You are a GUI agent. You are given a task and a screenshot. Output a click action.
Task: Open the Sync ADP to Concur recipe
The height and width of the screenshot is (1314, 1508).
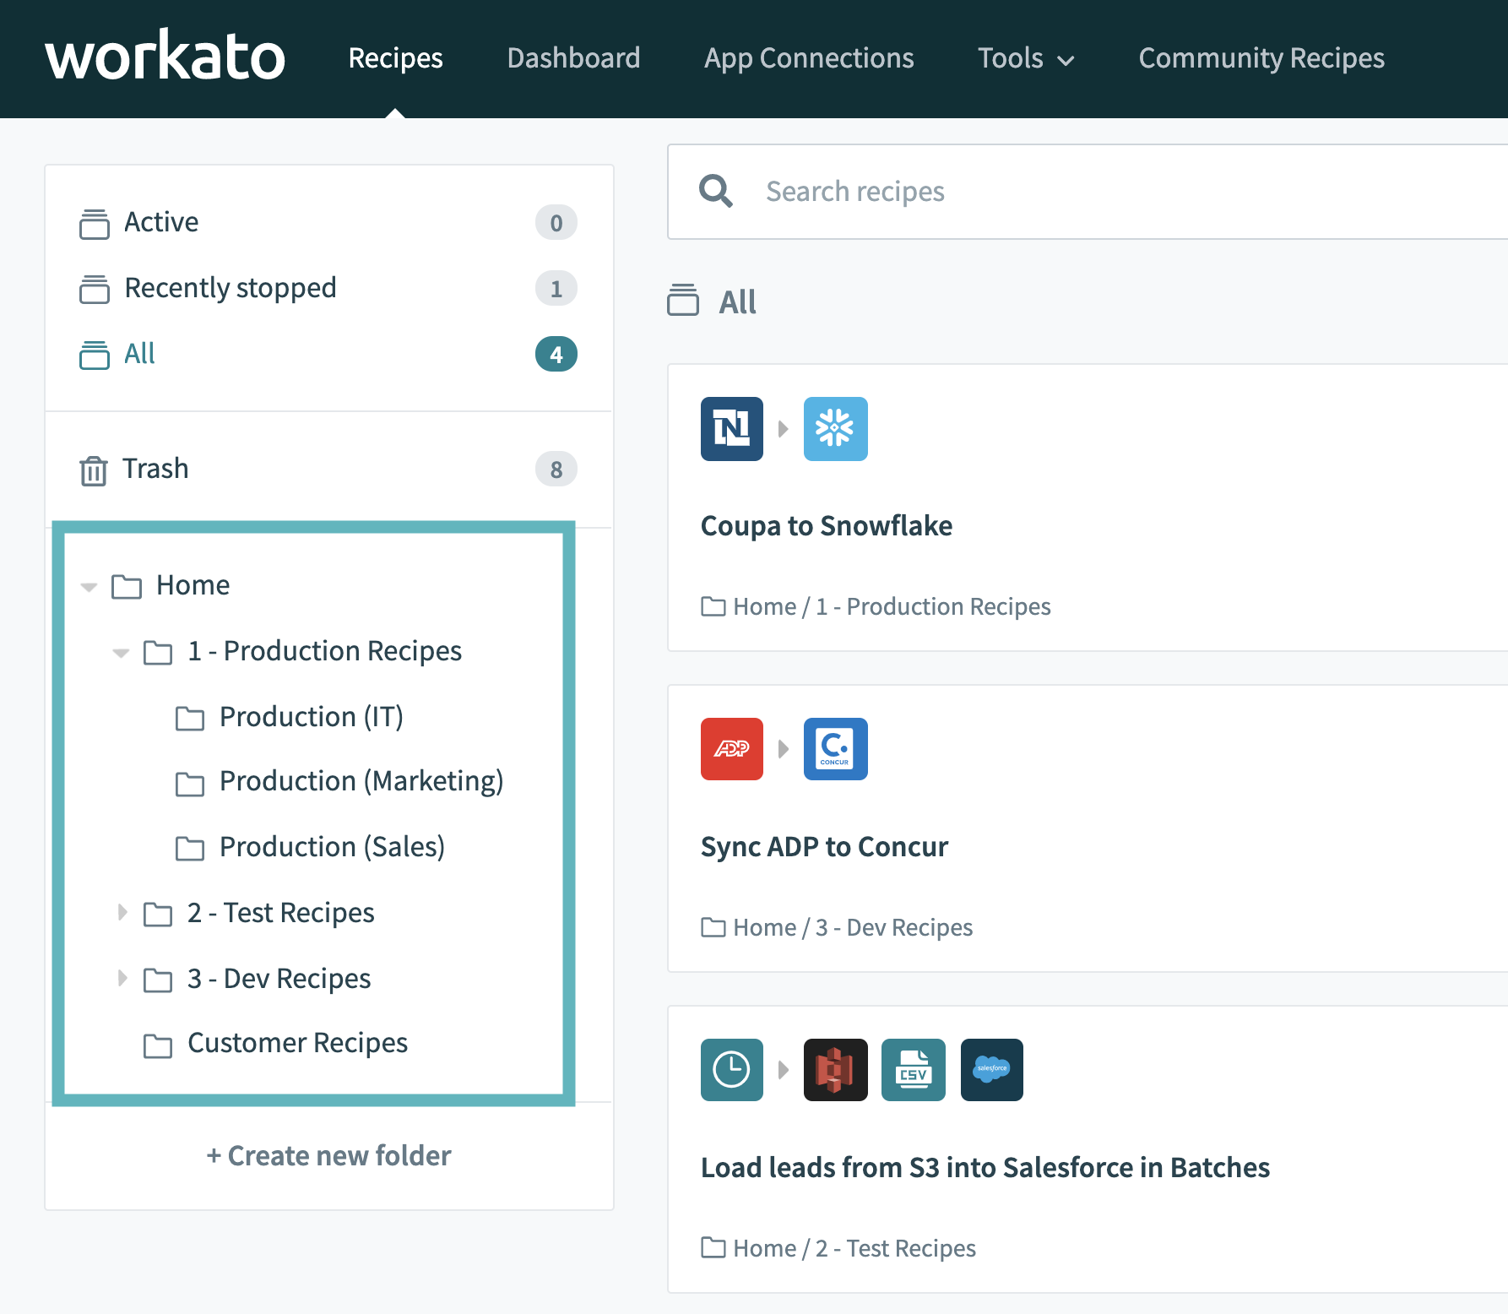824,846
